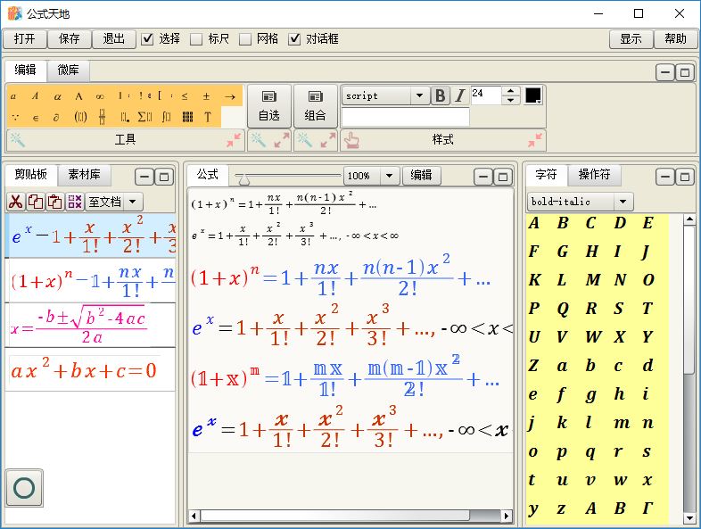Insert a matrix grid template
Image resolution: width=701 pixels, height=529 pixels.
point(188,117)
